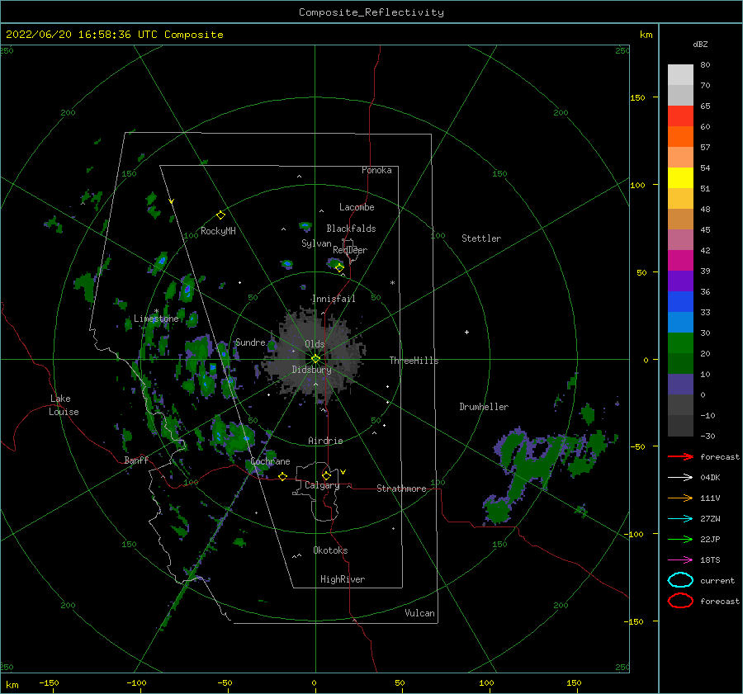Click the radar center diamond near Olds
Screen dimensions: 743x694
[x=315, y=359]
